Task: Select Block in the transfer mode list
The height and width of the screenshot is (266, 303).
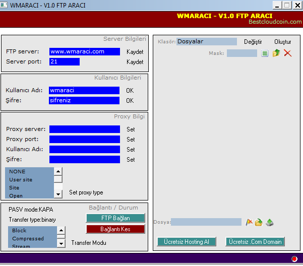Action: (x=32, y=230)
